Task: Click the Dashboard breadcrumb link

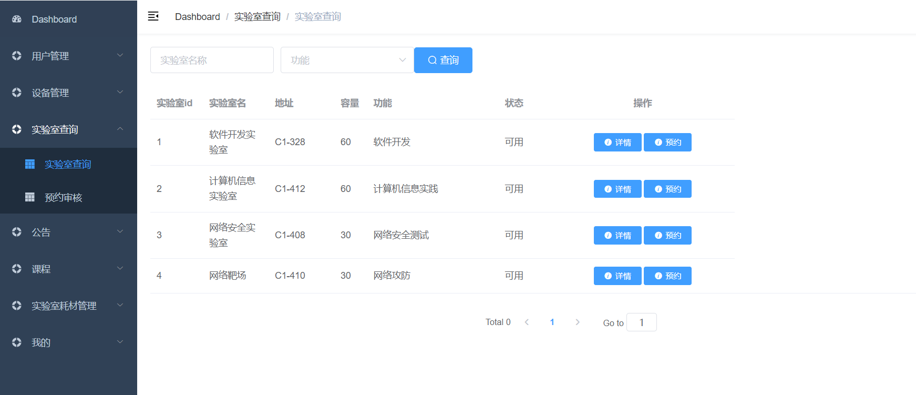Action: 198,17
